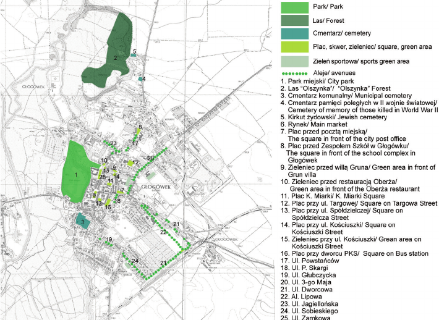
Task: Click the 'Zieleń sportowa/ sports green area' label
Action: [x=361, y=61]
